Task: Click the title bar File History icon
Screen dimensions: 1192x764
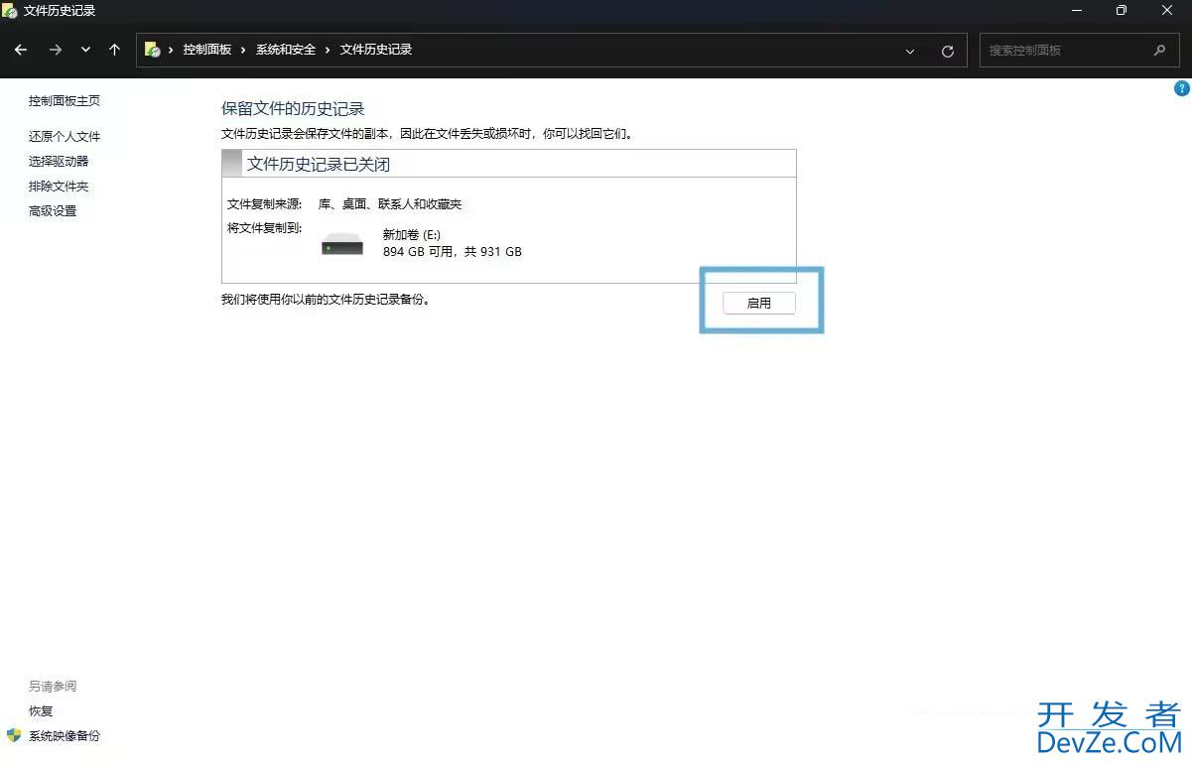Action: (x=10, y=11)
